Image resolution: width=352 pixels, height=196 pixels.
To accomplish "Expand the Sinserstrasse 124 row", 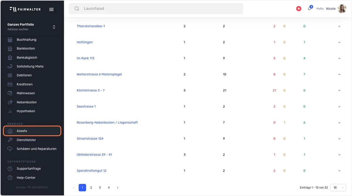I will point(339,139).
